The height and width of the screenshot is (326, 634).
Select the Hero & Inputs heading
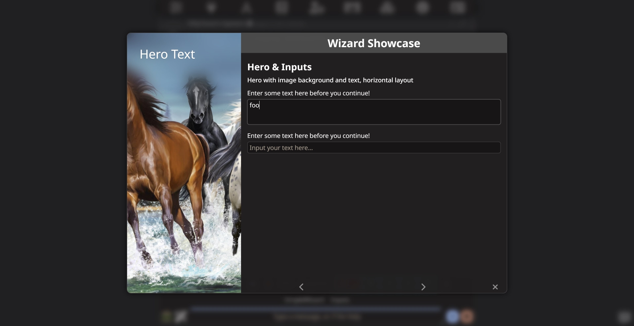point(279,67)
